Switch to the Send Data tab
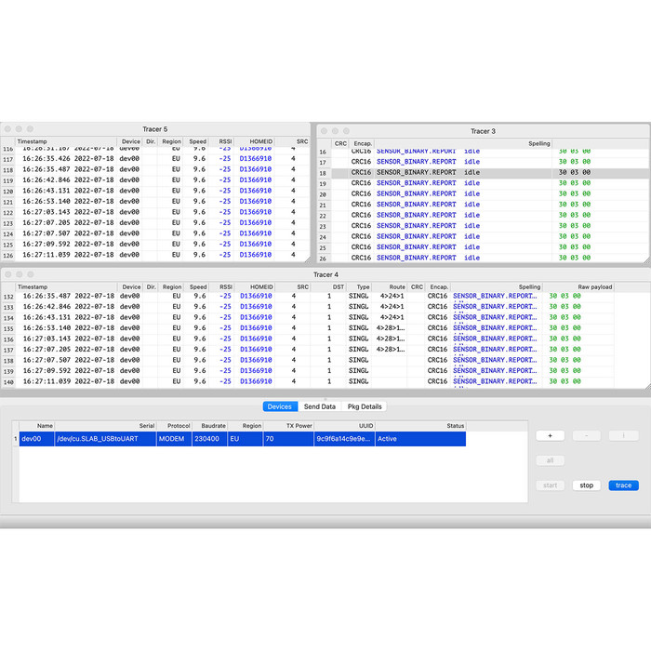The image size is (651, 651). pyautogui.click(x=319, y=406)
